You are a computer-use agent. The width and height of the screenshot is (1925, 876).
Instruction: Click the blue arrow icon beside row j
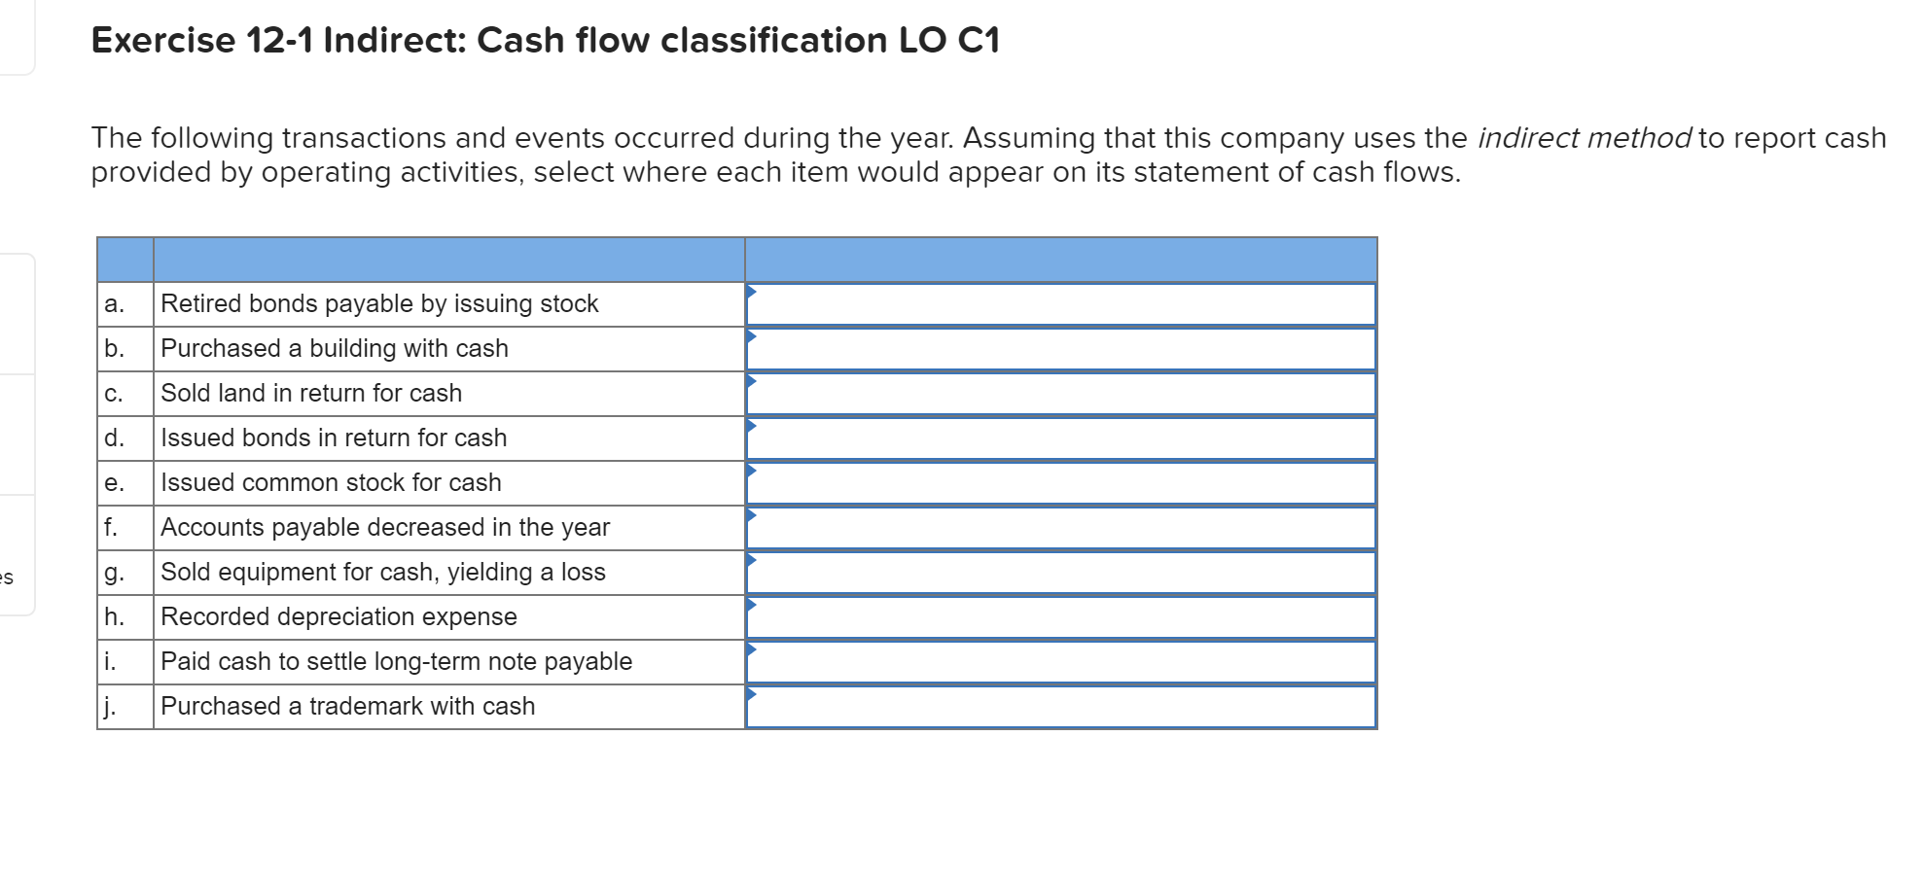coord(751,694)
